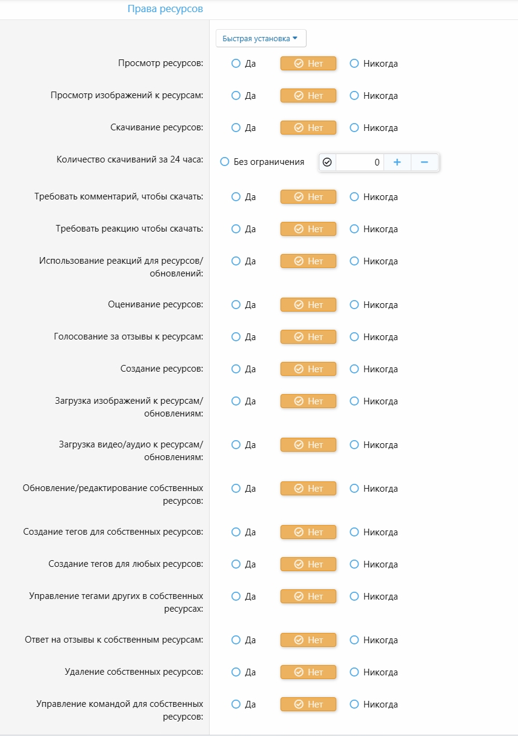
Task: Toggle "Нет" for "Требовать реакцию чтобы скачать"
Action: tap(308, 229)
